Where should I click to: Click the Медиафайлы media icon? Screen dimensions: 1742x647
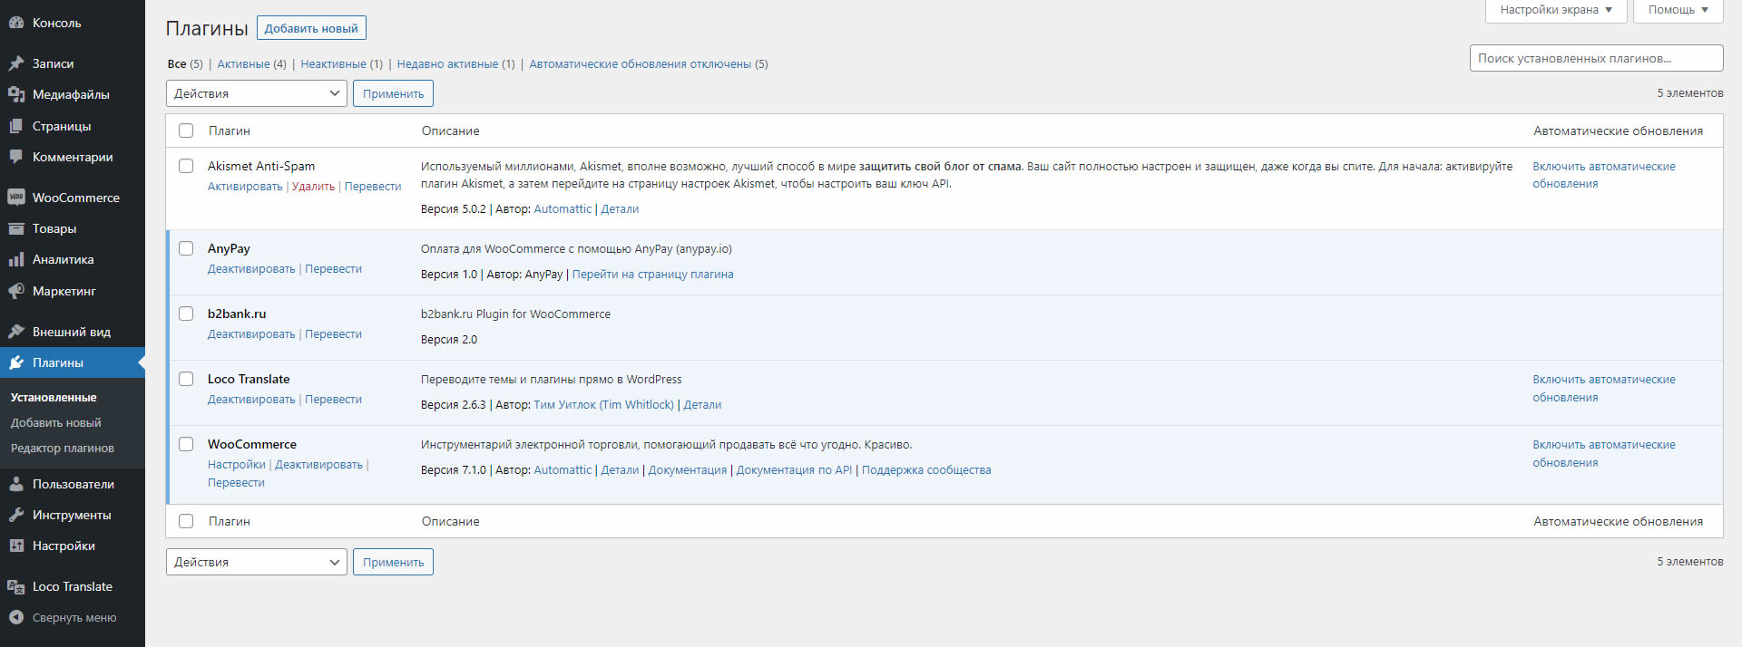point(15,94)
